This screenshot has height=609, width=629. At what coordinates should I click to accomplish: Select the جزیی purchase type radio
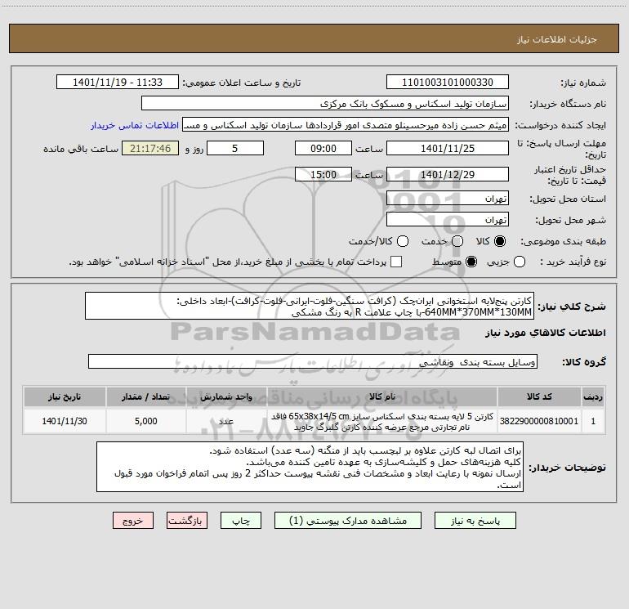[x=519, y=262]
